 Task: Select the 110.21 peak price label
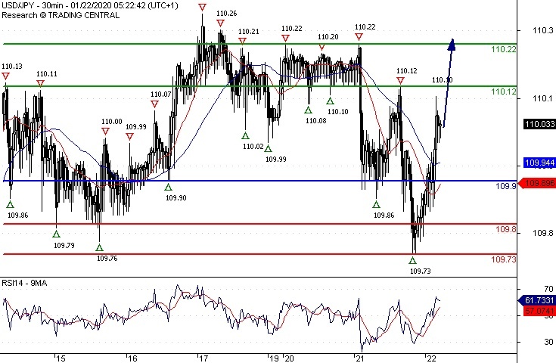point(249,32)
